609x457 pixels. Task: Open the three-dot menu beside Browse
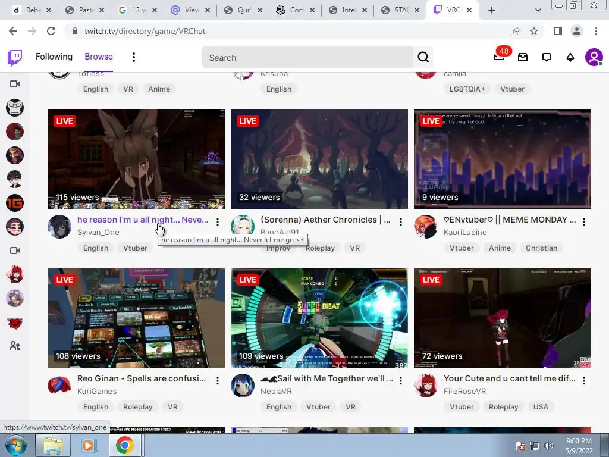click(134, 57)
